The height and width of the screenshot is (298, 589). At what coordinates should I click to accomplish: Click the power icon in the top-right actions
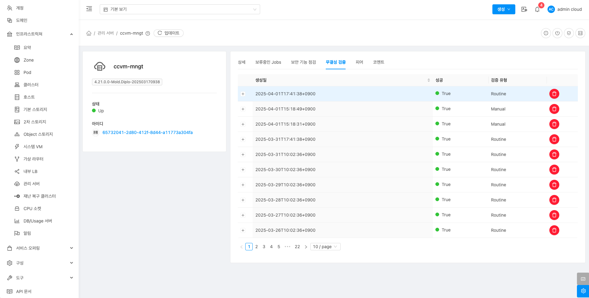(557, 33)
